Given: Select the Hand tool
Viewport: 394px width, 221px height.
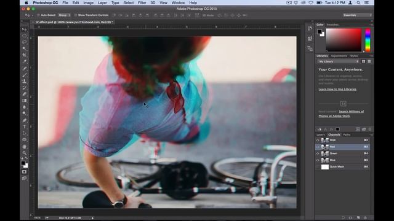Looking at the screenshot, I should click(25, 147).
